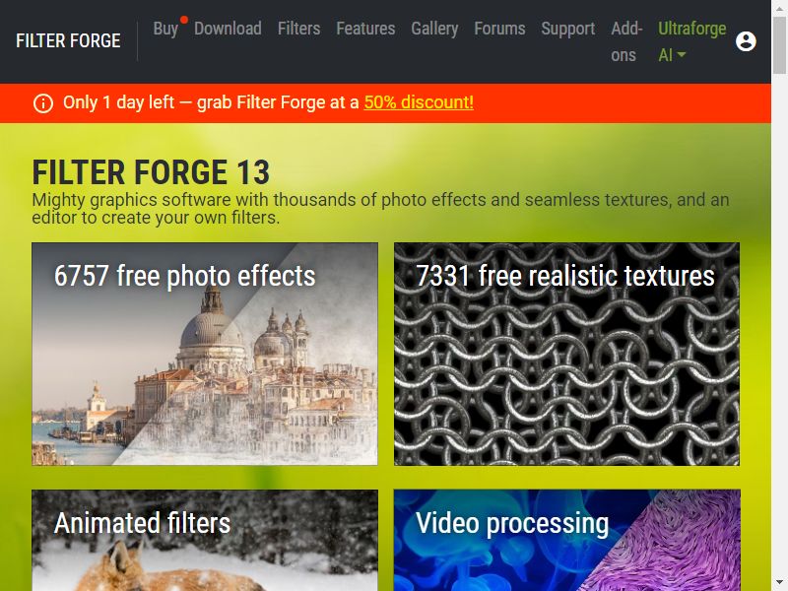
Task: Visit the Forums section
Action: [x=499, y=29]
